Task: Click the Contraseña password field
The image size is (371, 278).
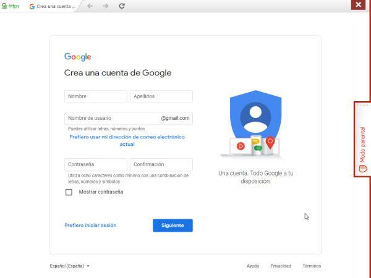Action: pos(95,164)
